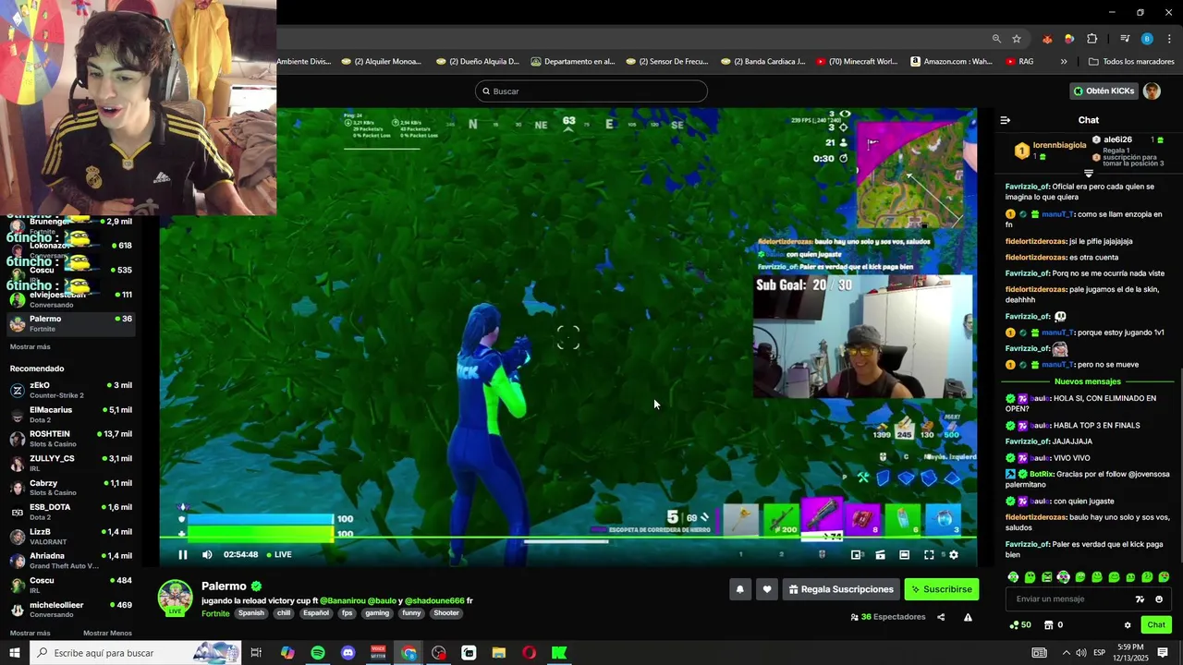1183x665 pixels.
Task: Open the zEkO recommended channel
Action: [72, 390]
